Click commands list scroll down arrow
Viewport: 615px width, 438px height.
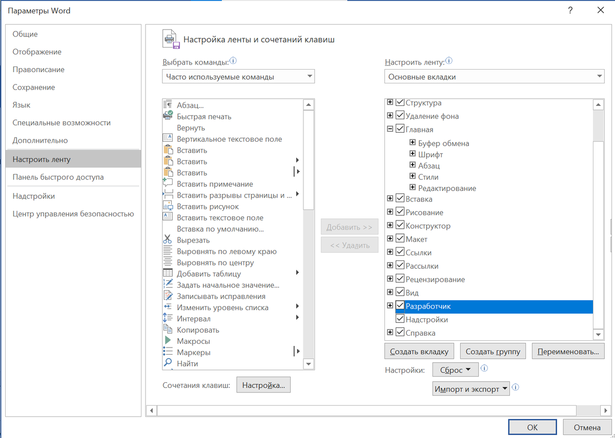point(309,364)
